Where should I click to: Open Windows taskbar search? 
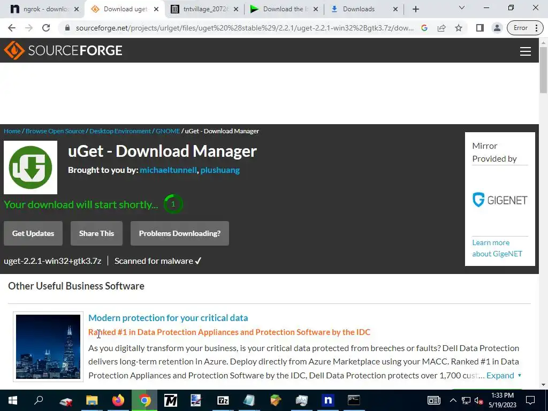[x=39, y=400]
